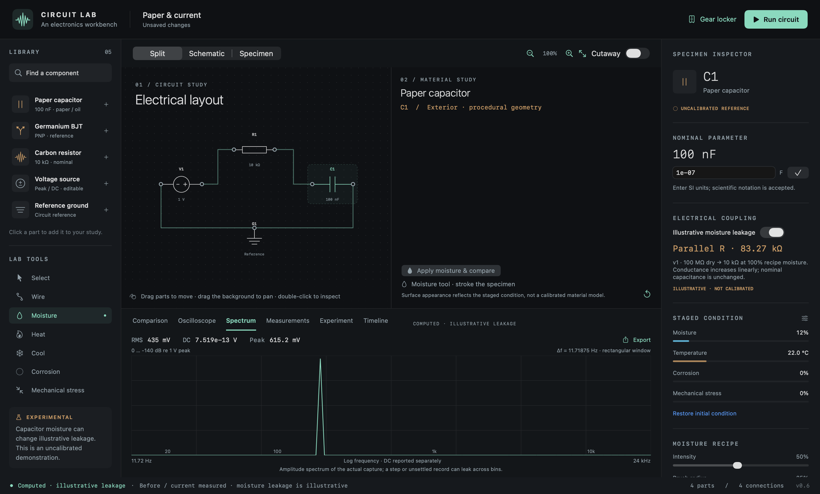Open staged condition settings sliders icon

coord(805,318)
